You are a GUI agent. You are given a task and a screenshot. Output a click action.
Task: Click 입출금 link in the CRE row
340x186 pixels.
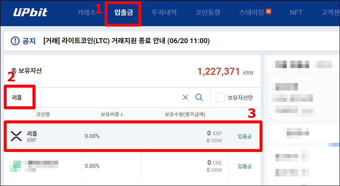tap(245, 166)
